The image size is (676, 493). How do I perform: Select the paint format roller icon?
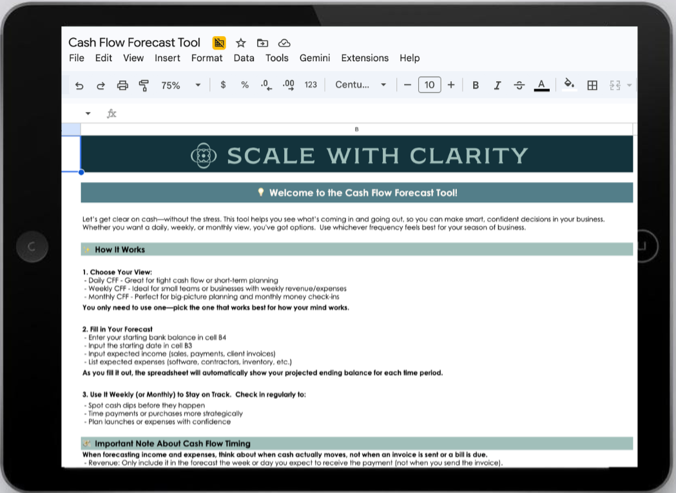coord(144,85)
